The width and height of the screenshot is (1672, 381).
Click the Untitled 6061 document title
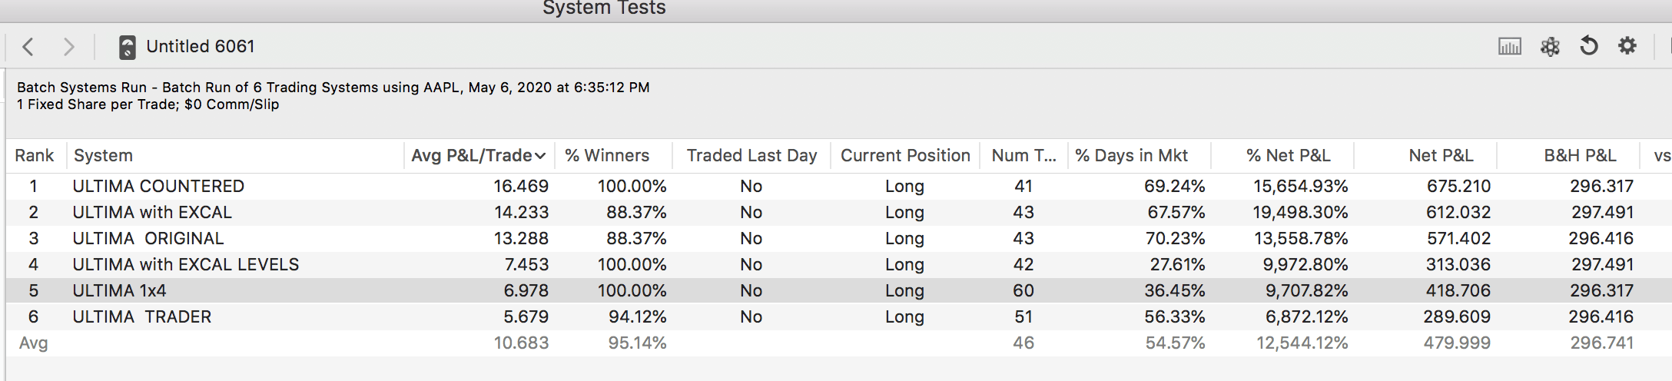200,47
